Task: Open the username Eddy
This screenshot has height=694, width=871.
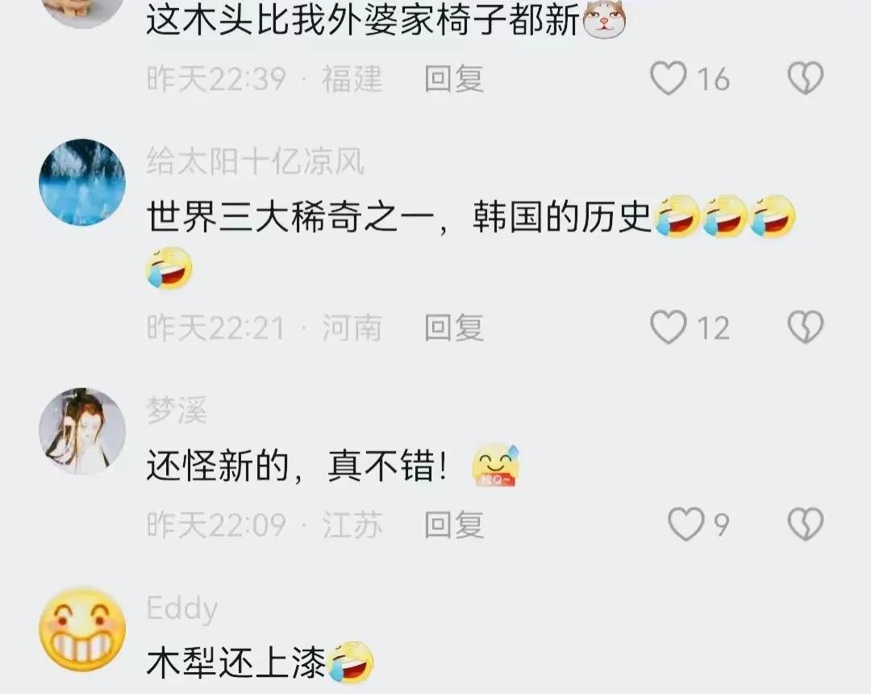Action: [181, 608]
